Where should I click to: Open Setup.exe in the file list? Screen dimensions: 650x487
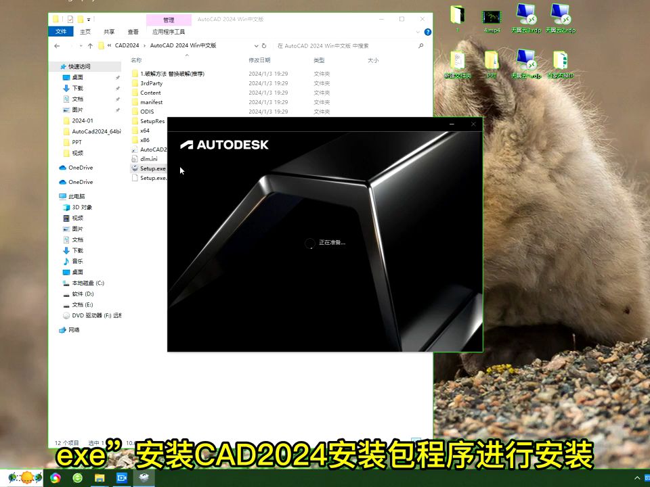[154, 168]
